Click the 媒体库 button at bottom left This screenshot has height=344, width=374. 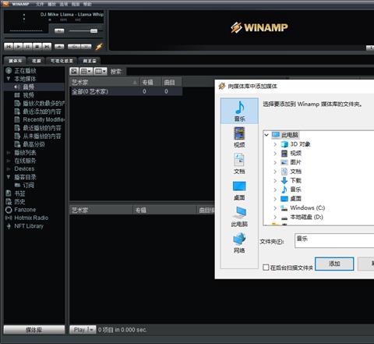[x=34, y=330]
